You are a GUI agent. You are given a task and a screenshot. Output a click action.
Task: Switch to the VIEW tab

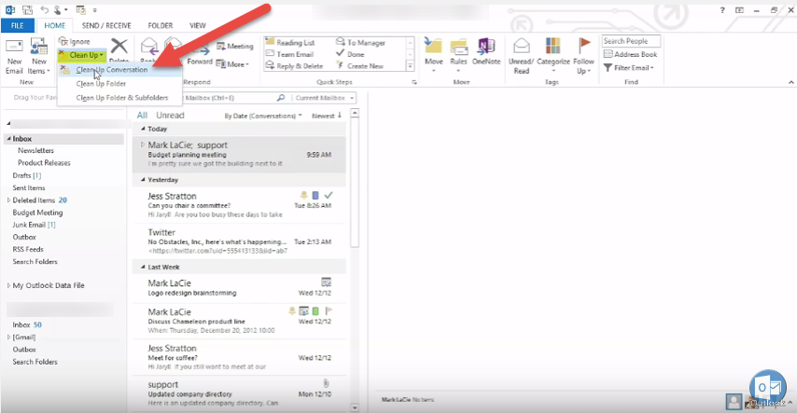pos(198,25)
